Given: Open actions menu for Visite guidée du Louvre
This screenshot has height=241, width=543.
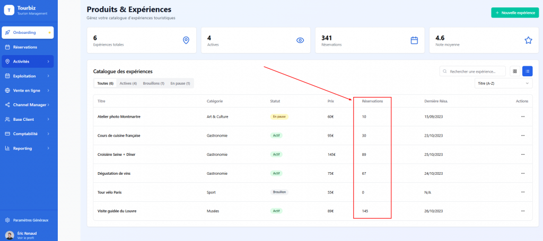Looking at the screenshot, I should (x=523, y=211).
